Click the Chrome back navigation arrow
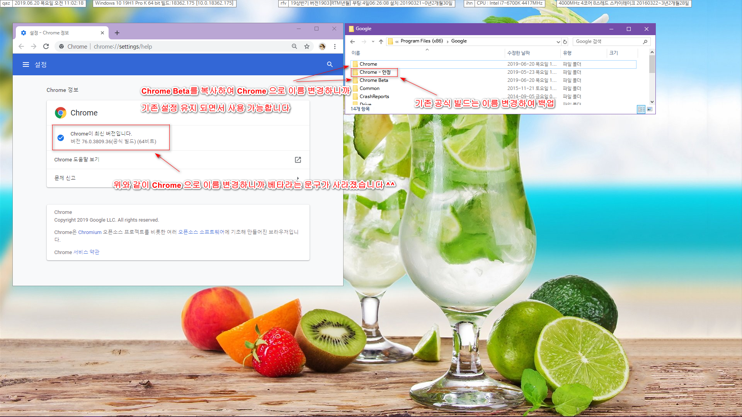The image size is (742, 417). (x=21, y=46)
